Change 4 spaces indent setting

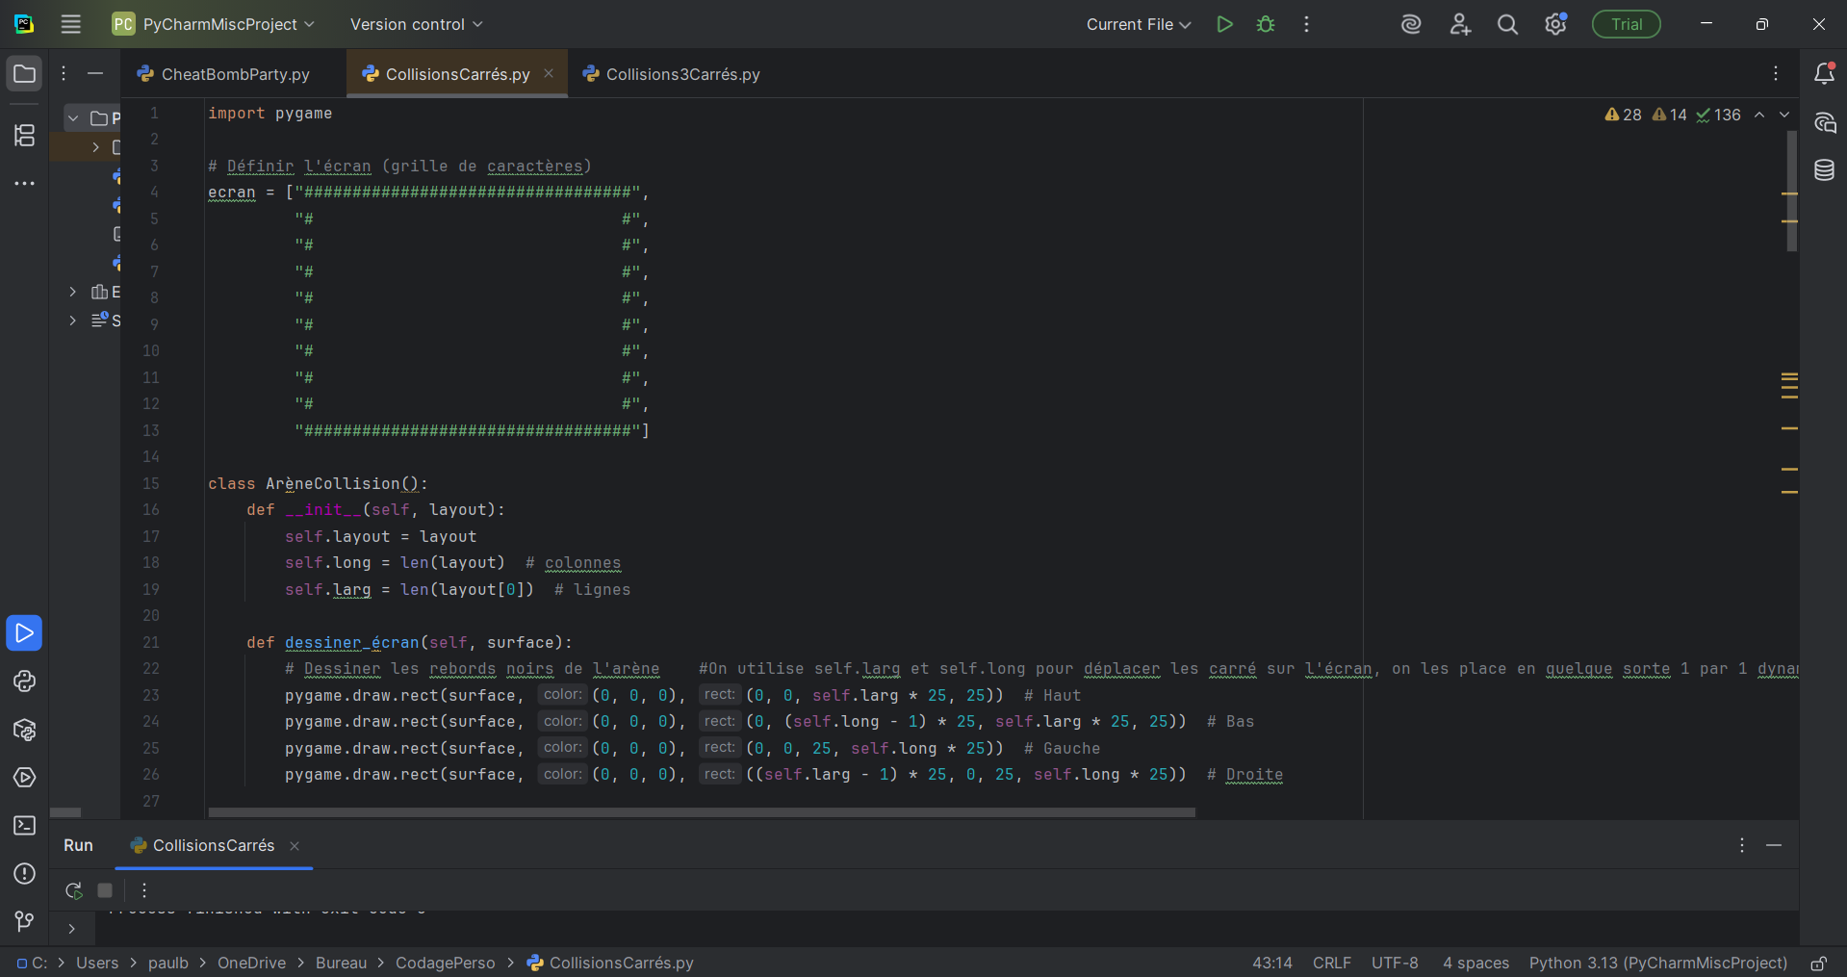point(1475,963)
